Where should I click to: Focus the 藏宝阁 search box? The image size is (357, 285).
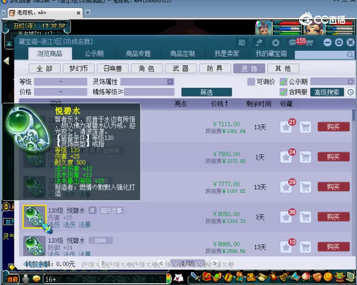pos(321,55)
